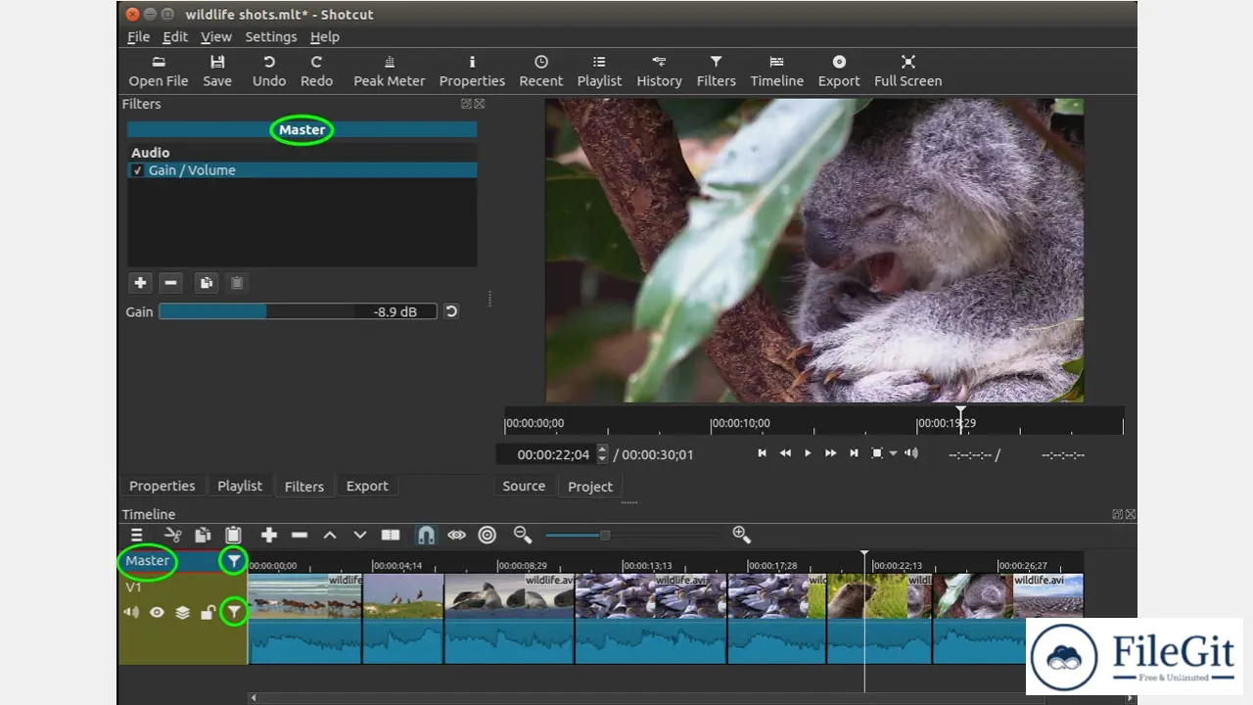1253x705 pixels.
Task: Switch to the Playlist bottom tab
Action: (240, 486)
